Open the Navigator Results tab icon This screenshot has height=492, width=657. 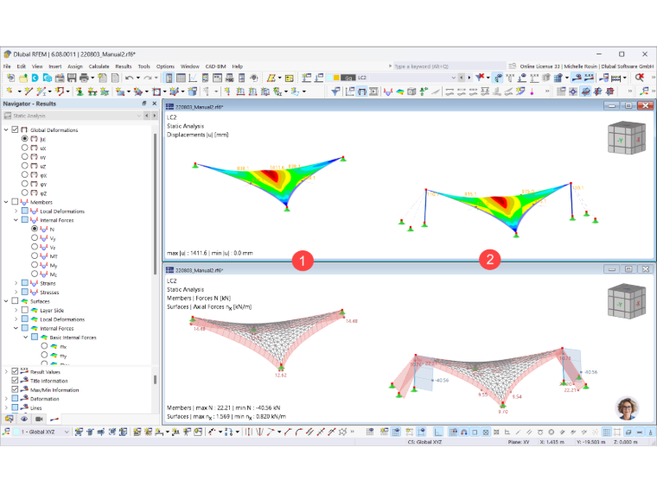54,419
